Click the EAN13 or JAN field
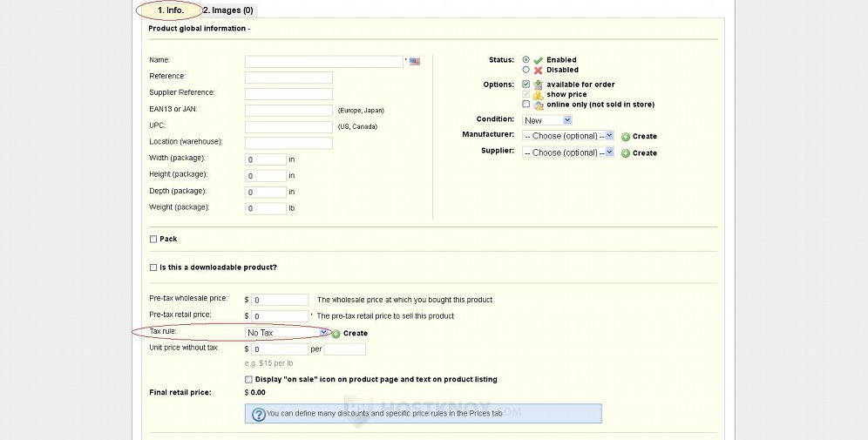Viewport: 868px width, 440px height. click(289, 111)
